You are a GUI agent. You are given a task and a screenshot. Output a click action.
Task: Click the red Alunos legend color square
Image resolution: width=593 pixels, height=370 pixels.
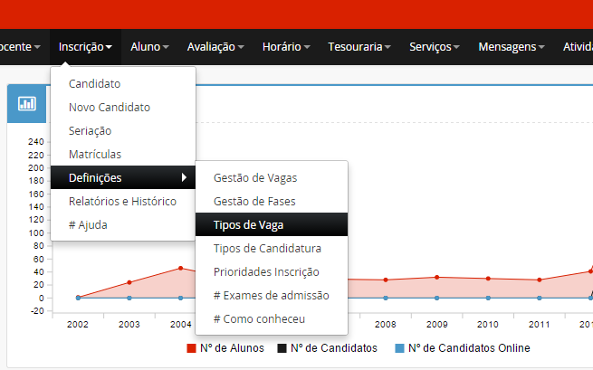click(x=191, y=348)
